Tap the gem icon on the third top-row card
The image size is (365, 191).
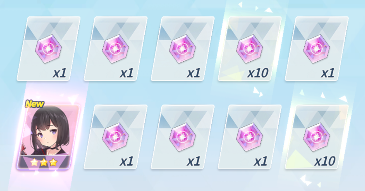(x=182, y=49)
